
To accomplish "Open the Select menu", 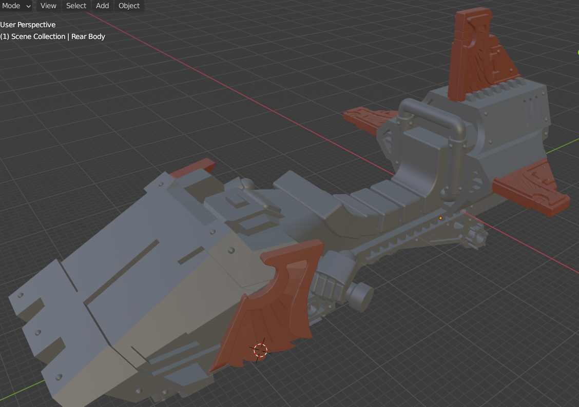I will pos(75,6).
